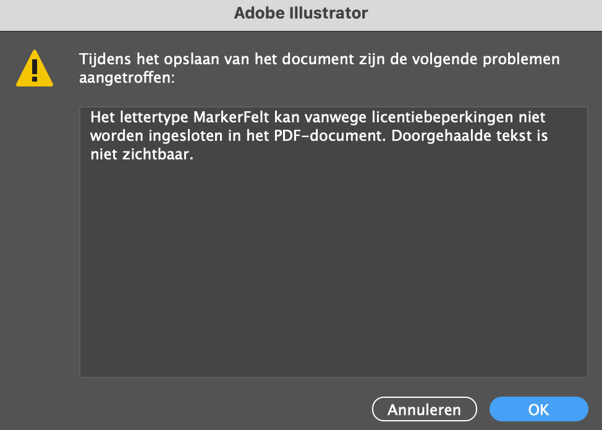The width and height of the screenshot is (602, 430).
Task: Click the word aangetroffen in the heading
Action: point(125,78)
